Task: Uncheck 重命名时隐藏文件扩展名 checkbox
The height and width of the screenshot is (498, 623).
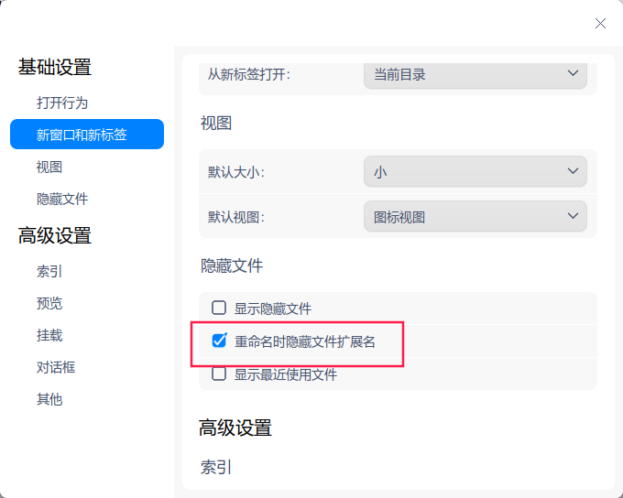Action: [219, 341]
